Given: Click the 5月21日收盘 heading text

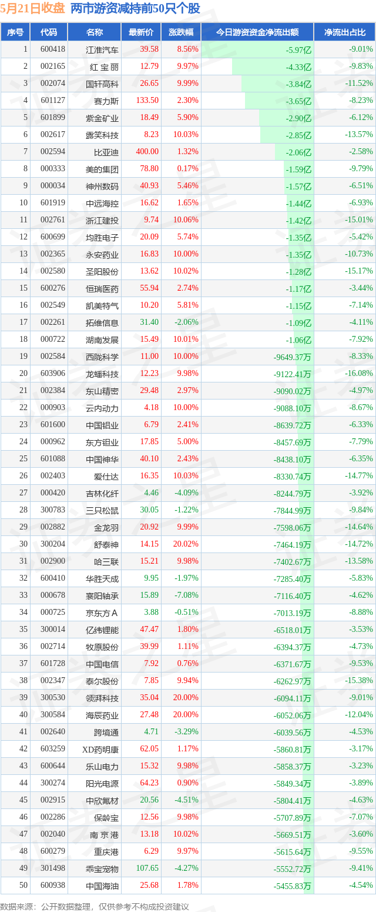Looking at the screenshot, I should click(x=33, y=9).
